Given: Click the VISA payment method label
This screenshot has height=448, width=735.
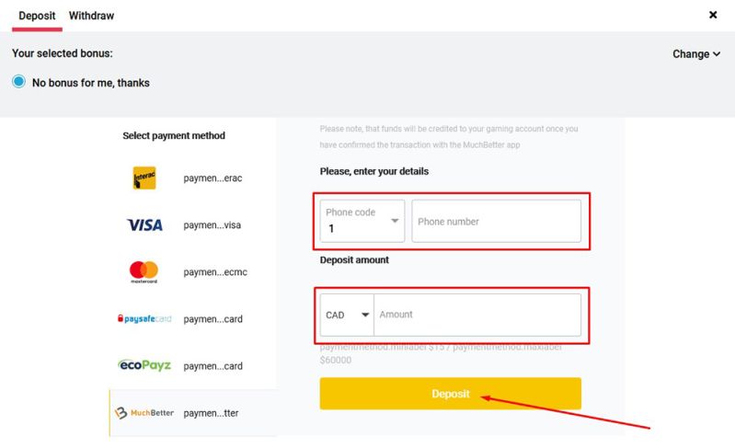Looking at the screenshot, I should pos(212,225).
